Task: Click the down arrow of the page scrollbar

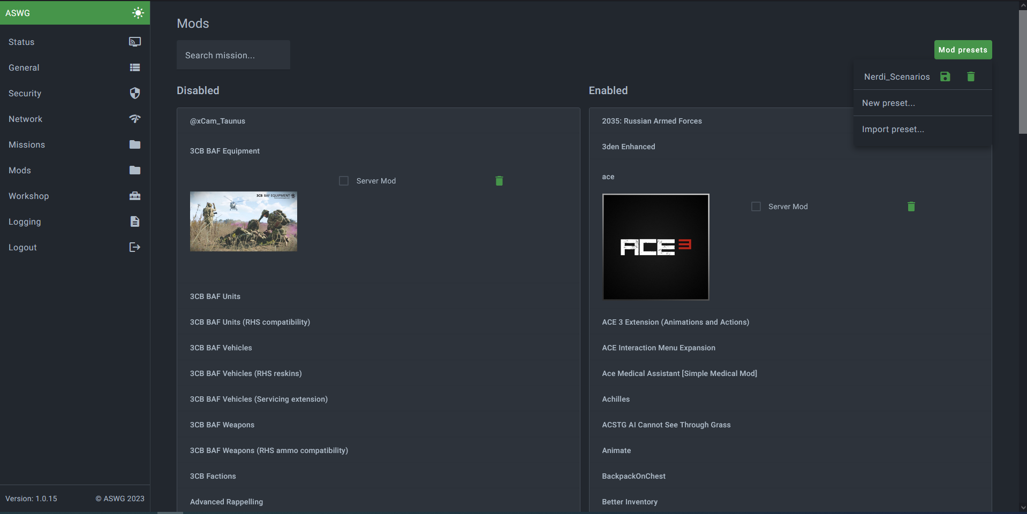Action: coord(1023,508)
